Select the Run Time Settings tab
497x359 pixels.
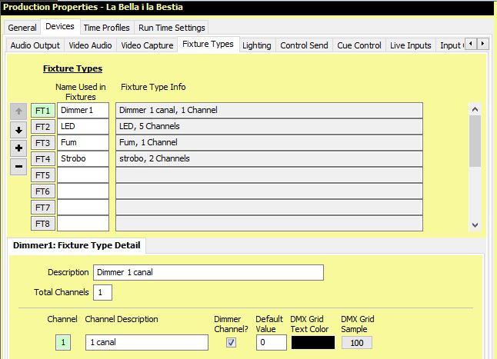point(172,28)
